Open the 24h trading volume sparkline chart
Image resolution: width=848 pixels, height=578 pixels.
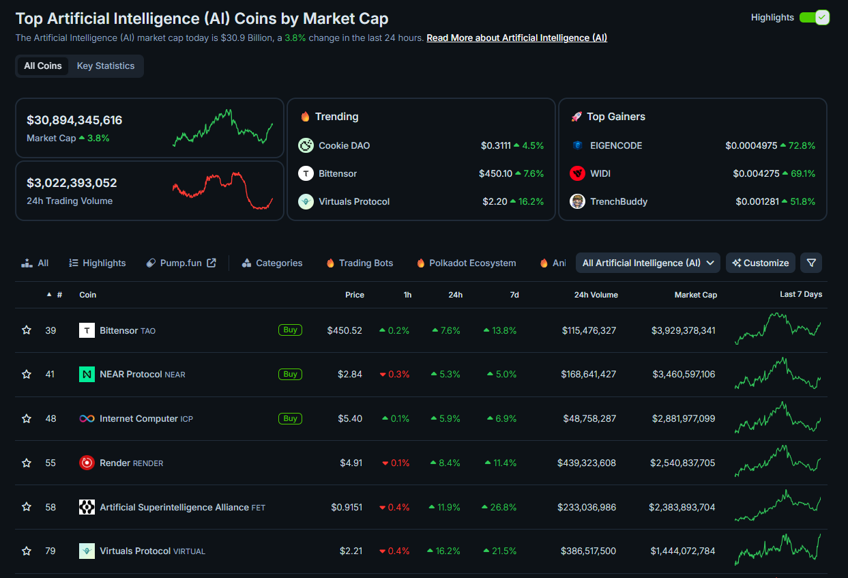(x=222, y=190)
